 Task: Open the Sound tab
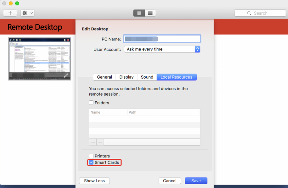pos(147,77)
